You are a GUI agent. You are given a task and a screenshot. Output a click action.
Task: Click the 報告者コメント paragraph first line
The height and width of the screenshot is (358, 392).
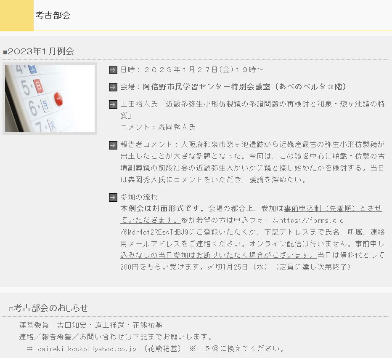[252, 144]
